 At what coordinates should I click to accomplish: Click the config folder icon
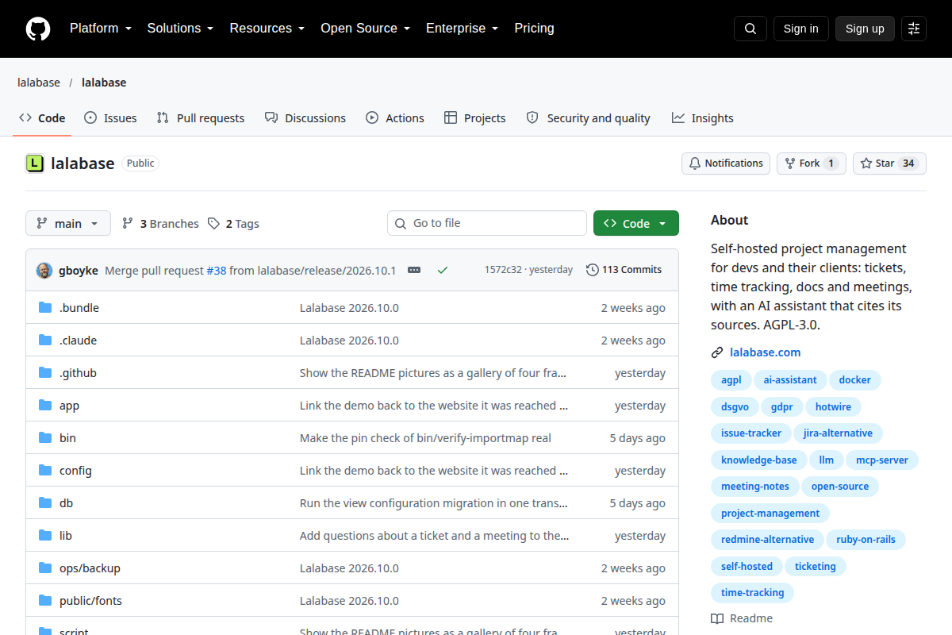[x=45, y=471]
